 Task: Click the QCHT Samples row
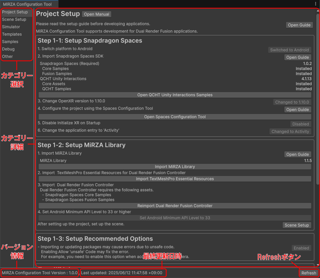(177, 89)
